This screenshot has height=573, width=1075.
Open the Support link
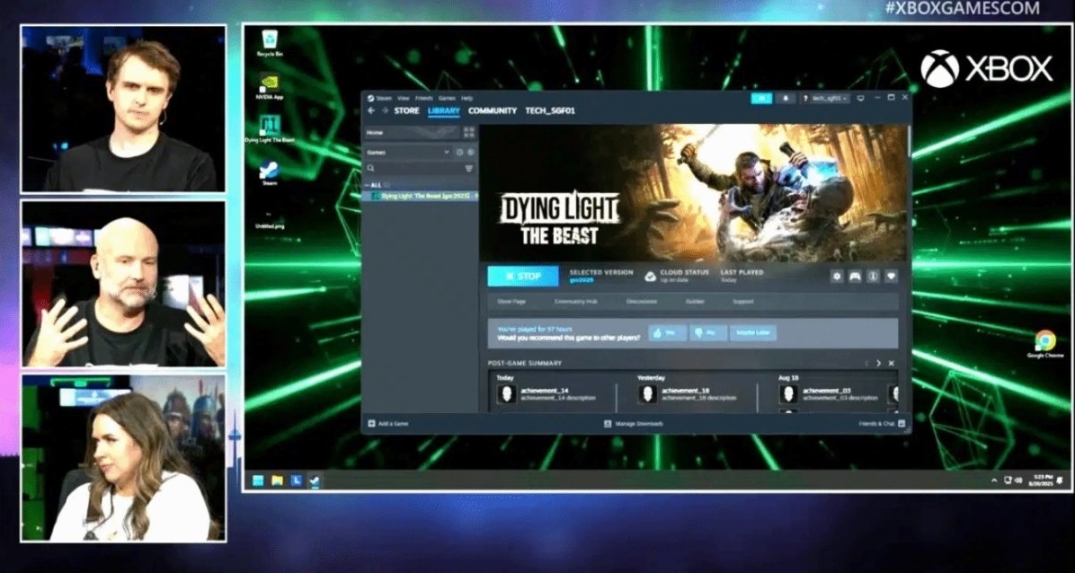pos(742,302)
